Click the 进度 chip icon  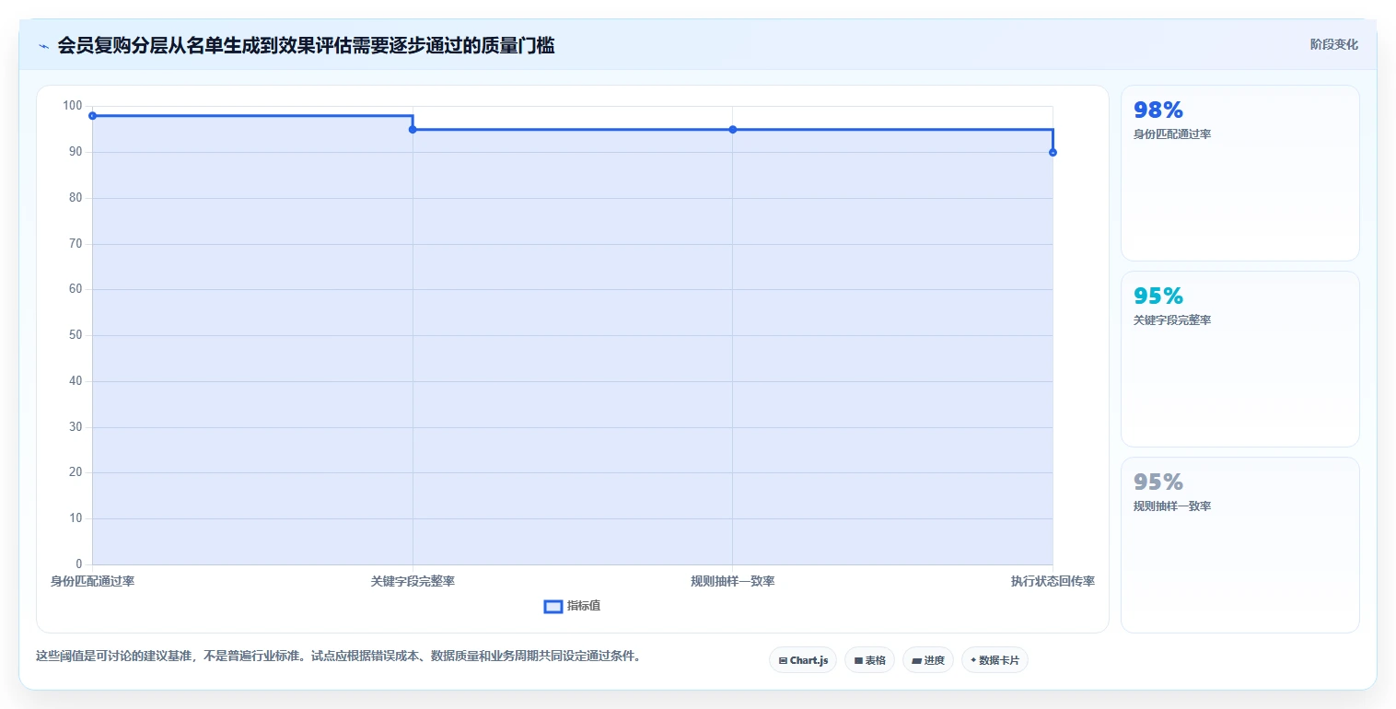tap(916, 661)
